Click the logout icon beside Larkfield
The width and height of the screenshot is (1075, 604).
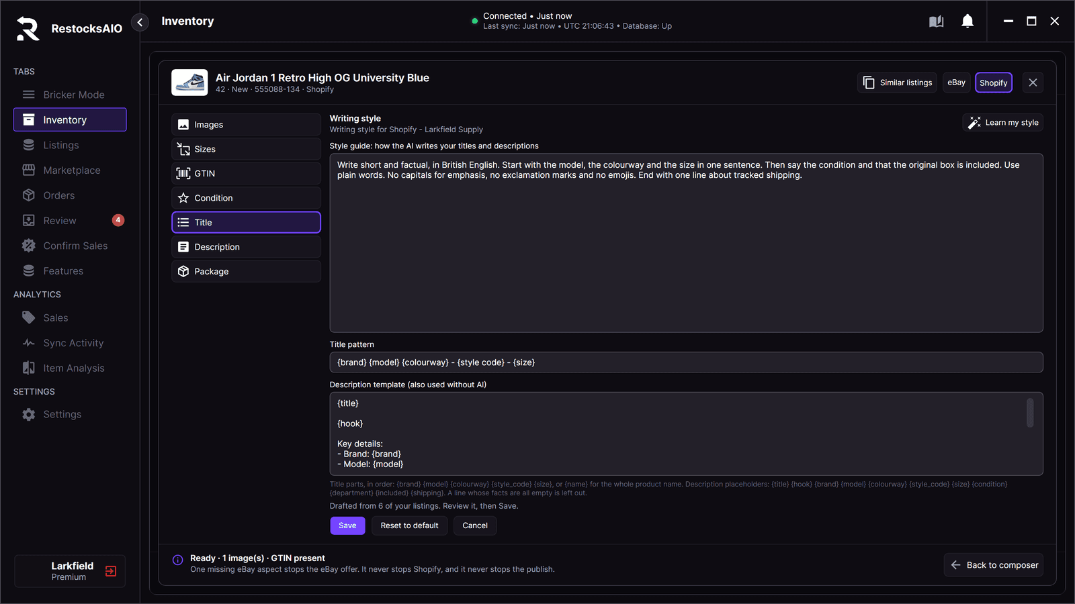coord(111,571)
